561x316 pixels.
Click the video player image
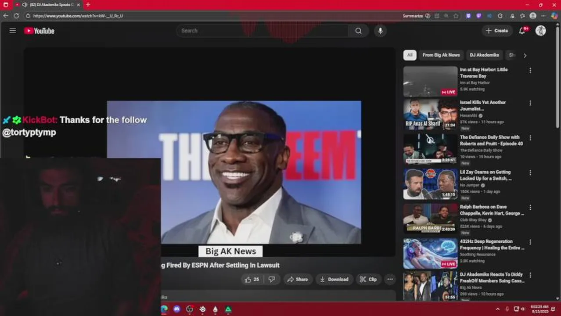pos(234,172)
